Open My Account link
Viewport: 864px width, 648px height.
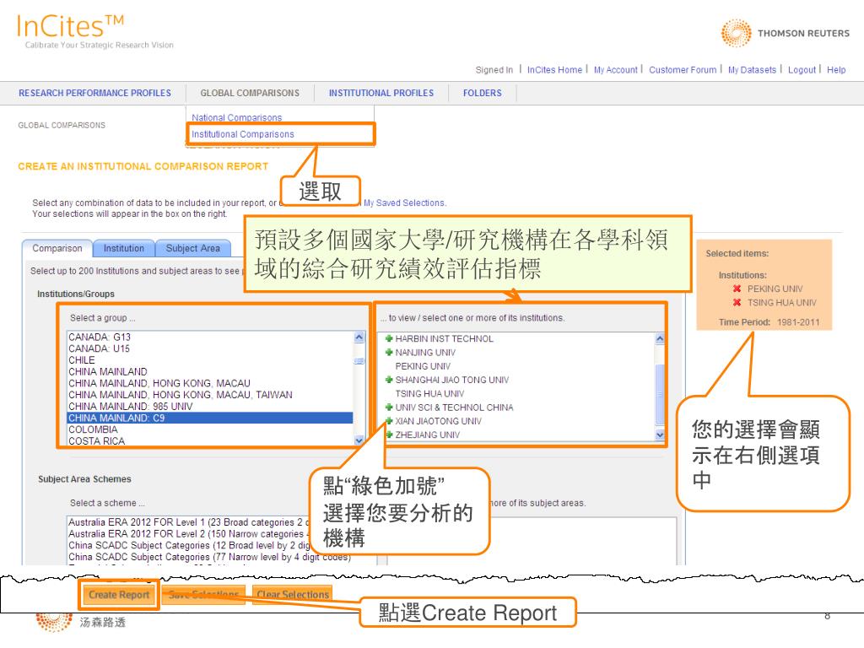615,70
